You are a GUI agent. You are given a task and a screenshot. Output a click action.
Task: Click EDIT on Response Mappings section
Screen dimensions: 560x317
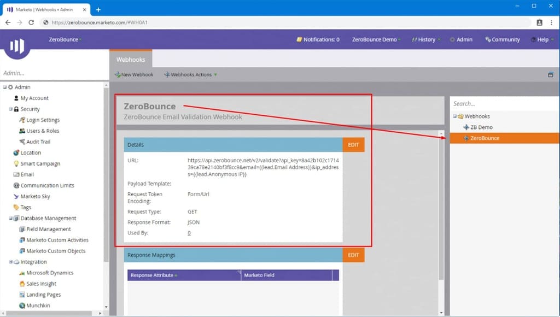click(353, 255)
